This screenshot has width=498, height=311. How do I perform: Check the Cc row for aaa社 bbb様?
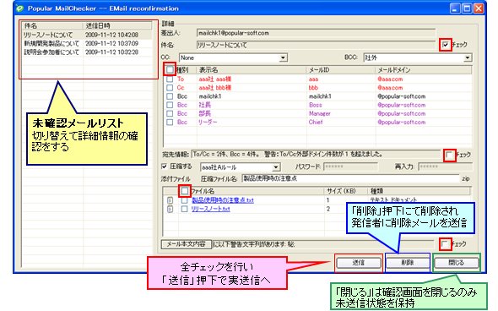click(x=170, y=87)
